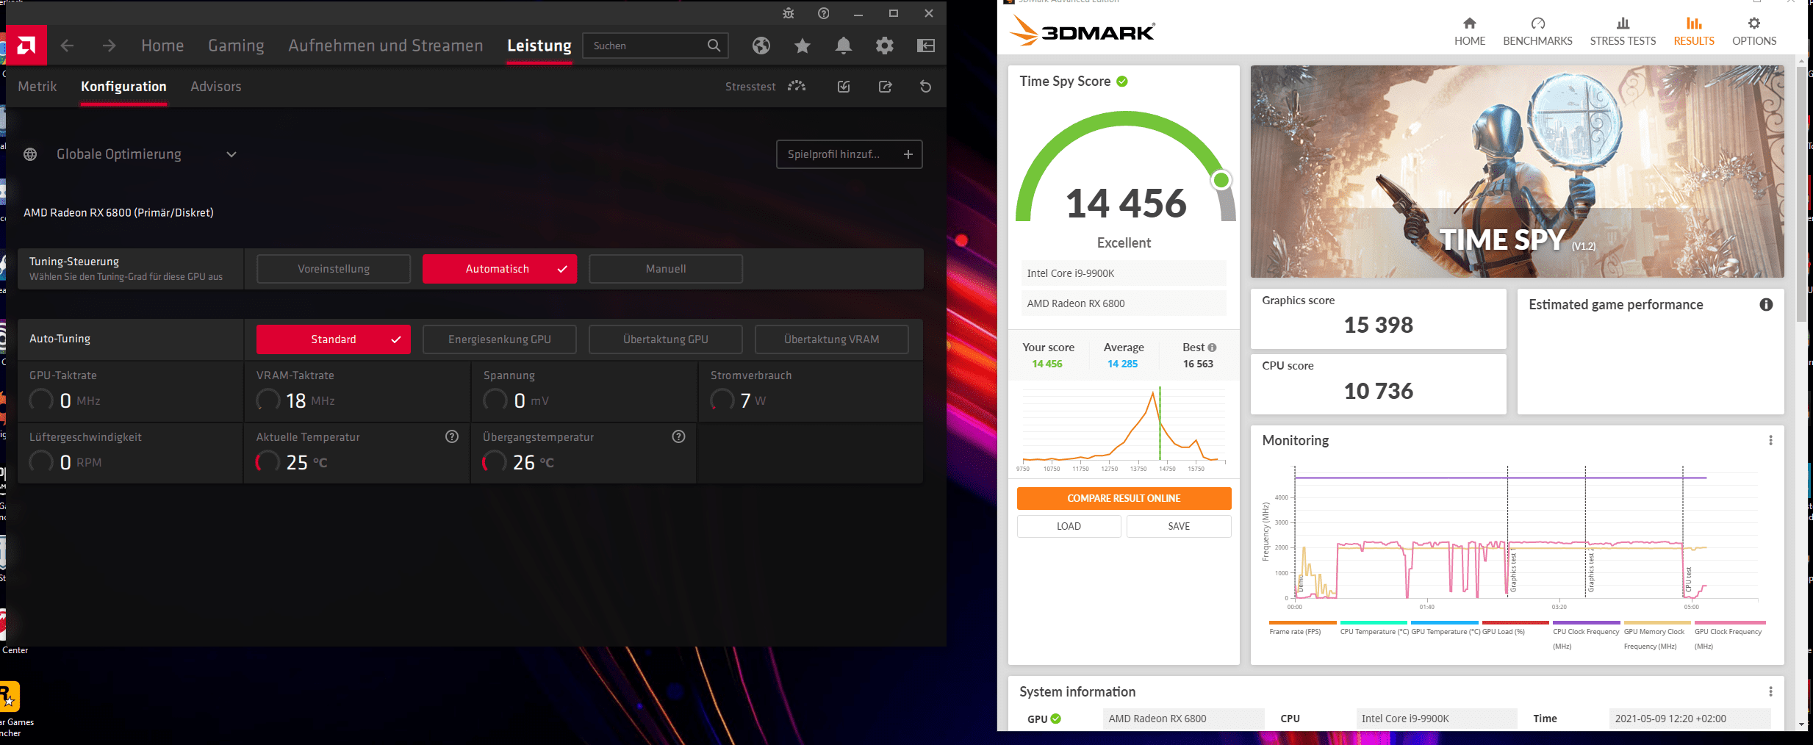Viewport: 1813px width, 745px height.
Task: Switch to the Konfiguration subtab
Action: [x=123, y=87]
